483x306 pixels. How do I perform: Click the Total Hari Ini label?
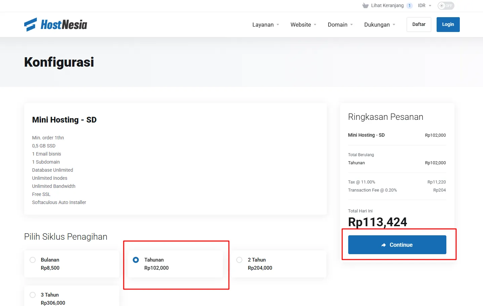tap(360, 211)
